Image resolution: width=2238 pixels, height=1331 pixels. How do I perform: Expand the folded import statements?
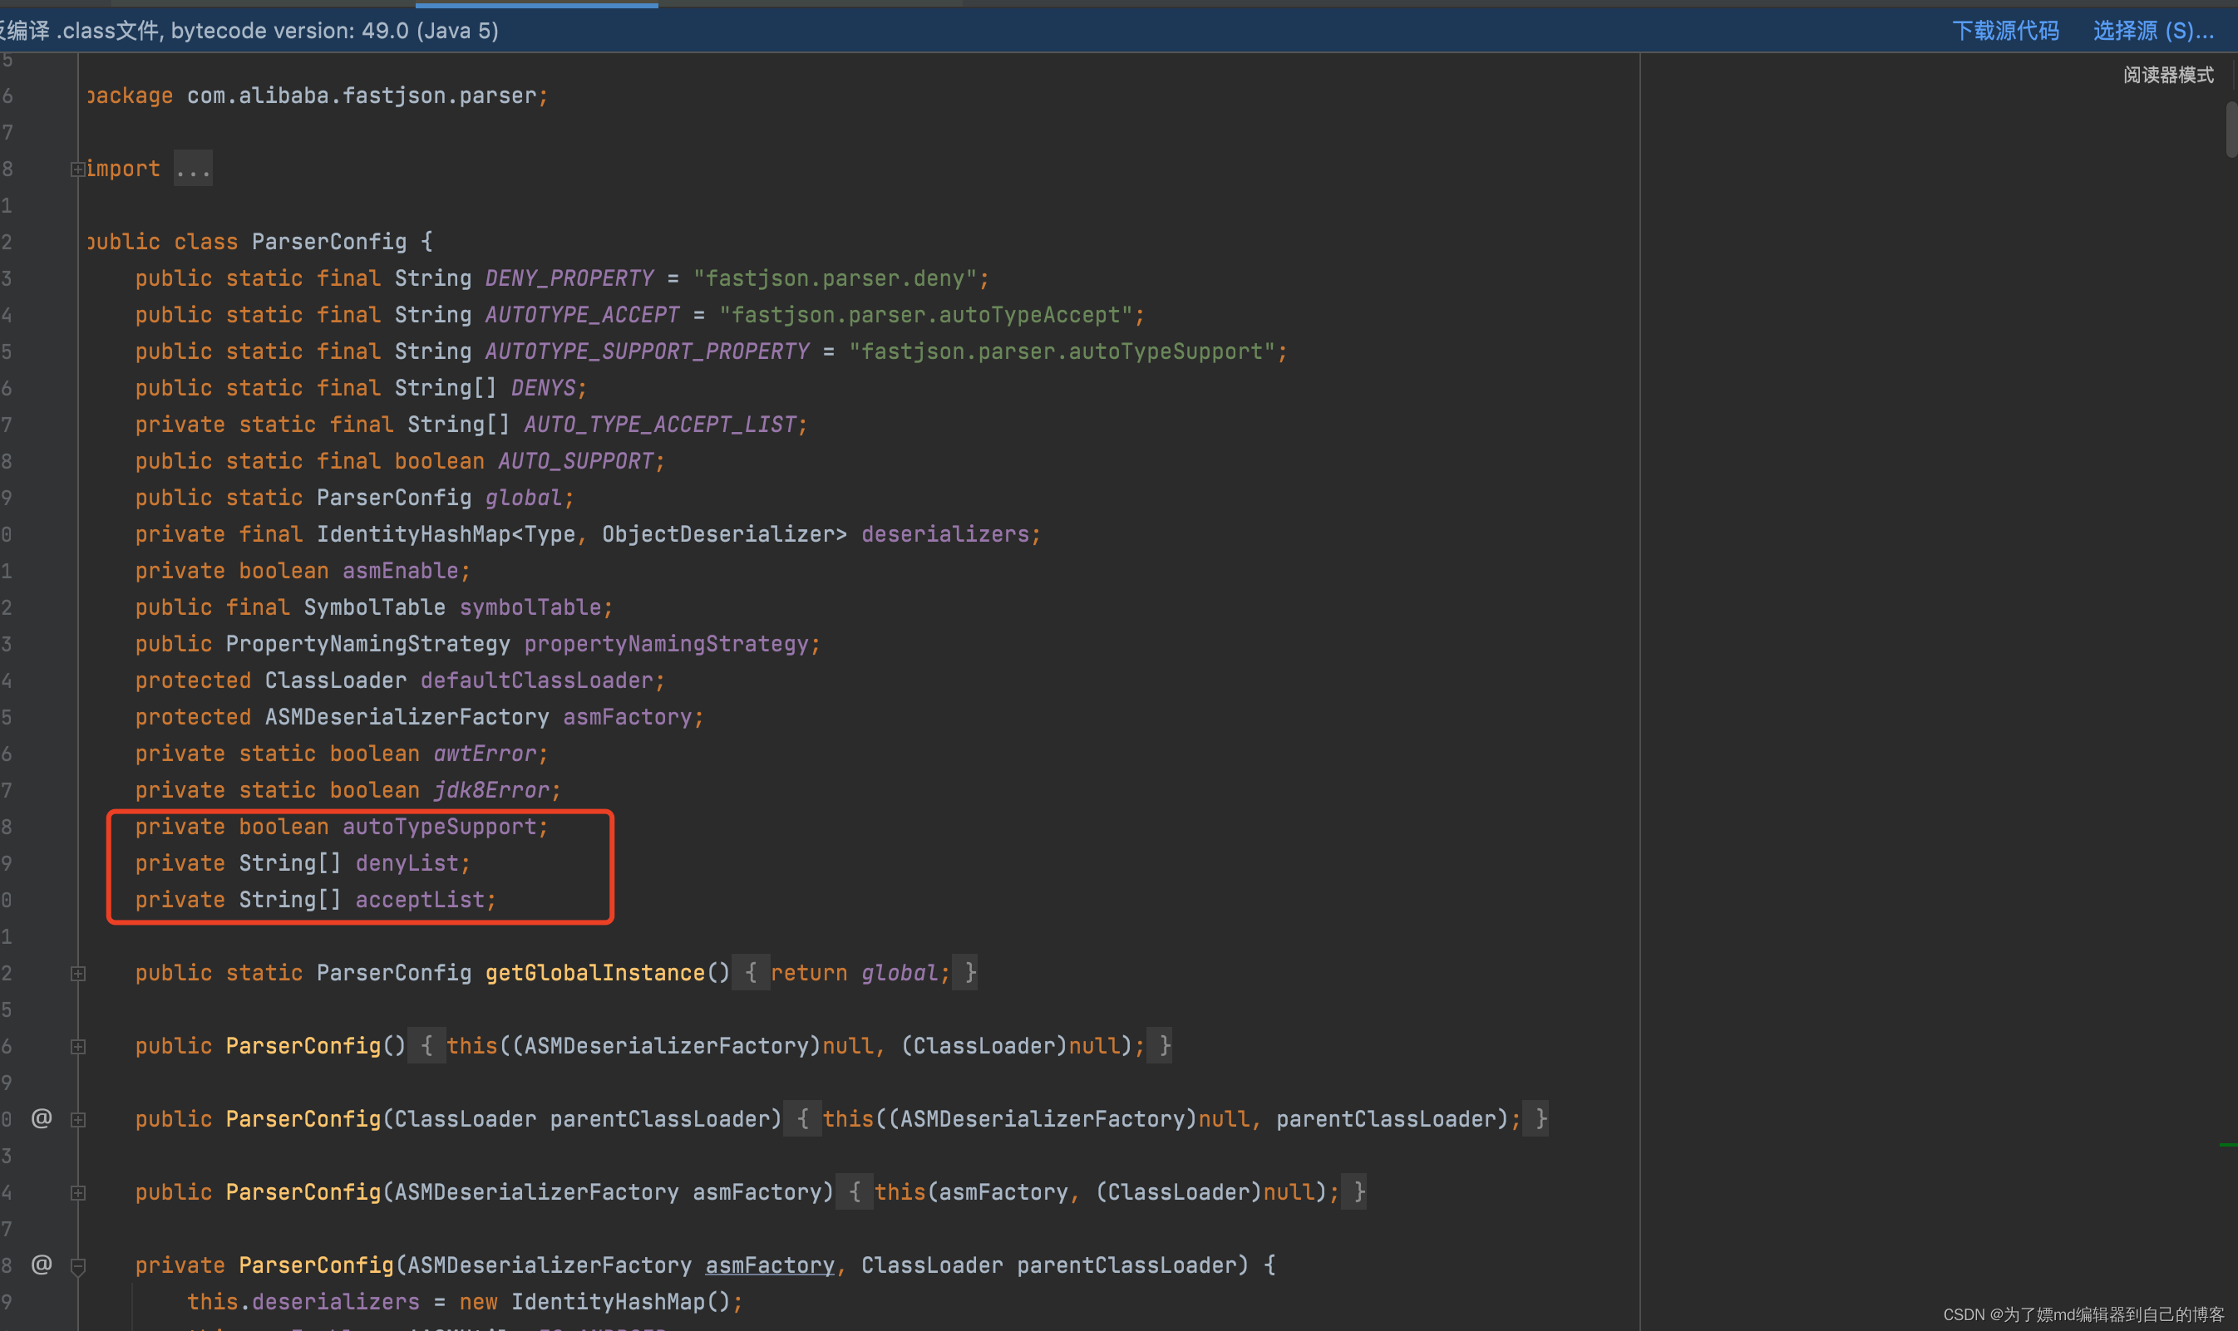(x=78, y=169)
